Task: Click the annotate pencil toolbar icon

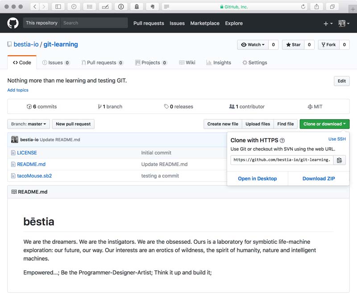Action: [105, 7]
